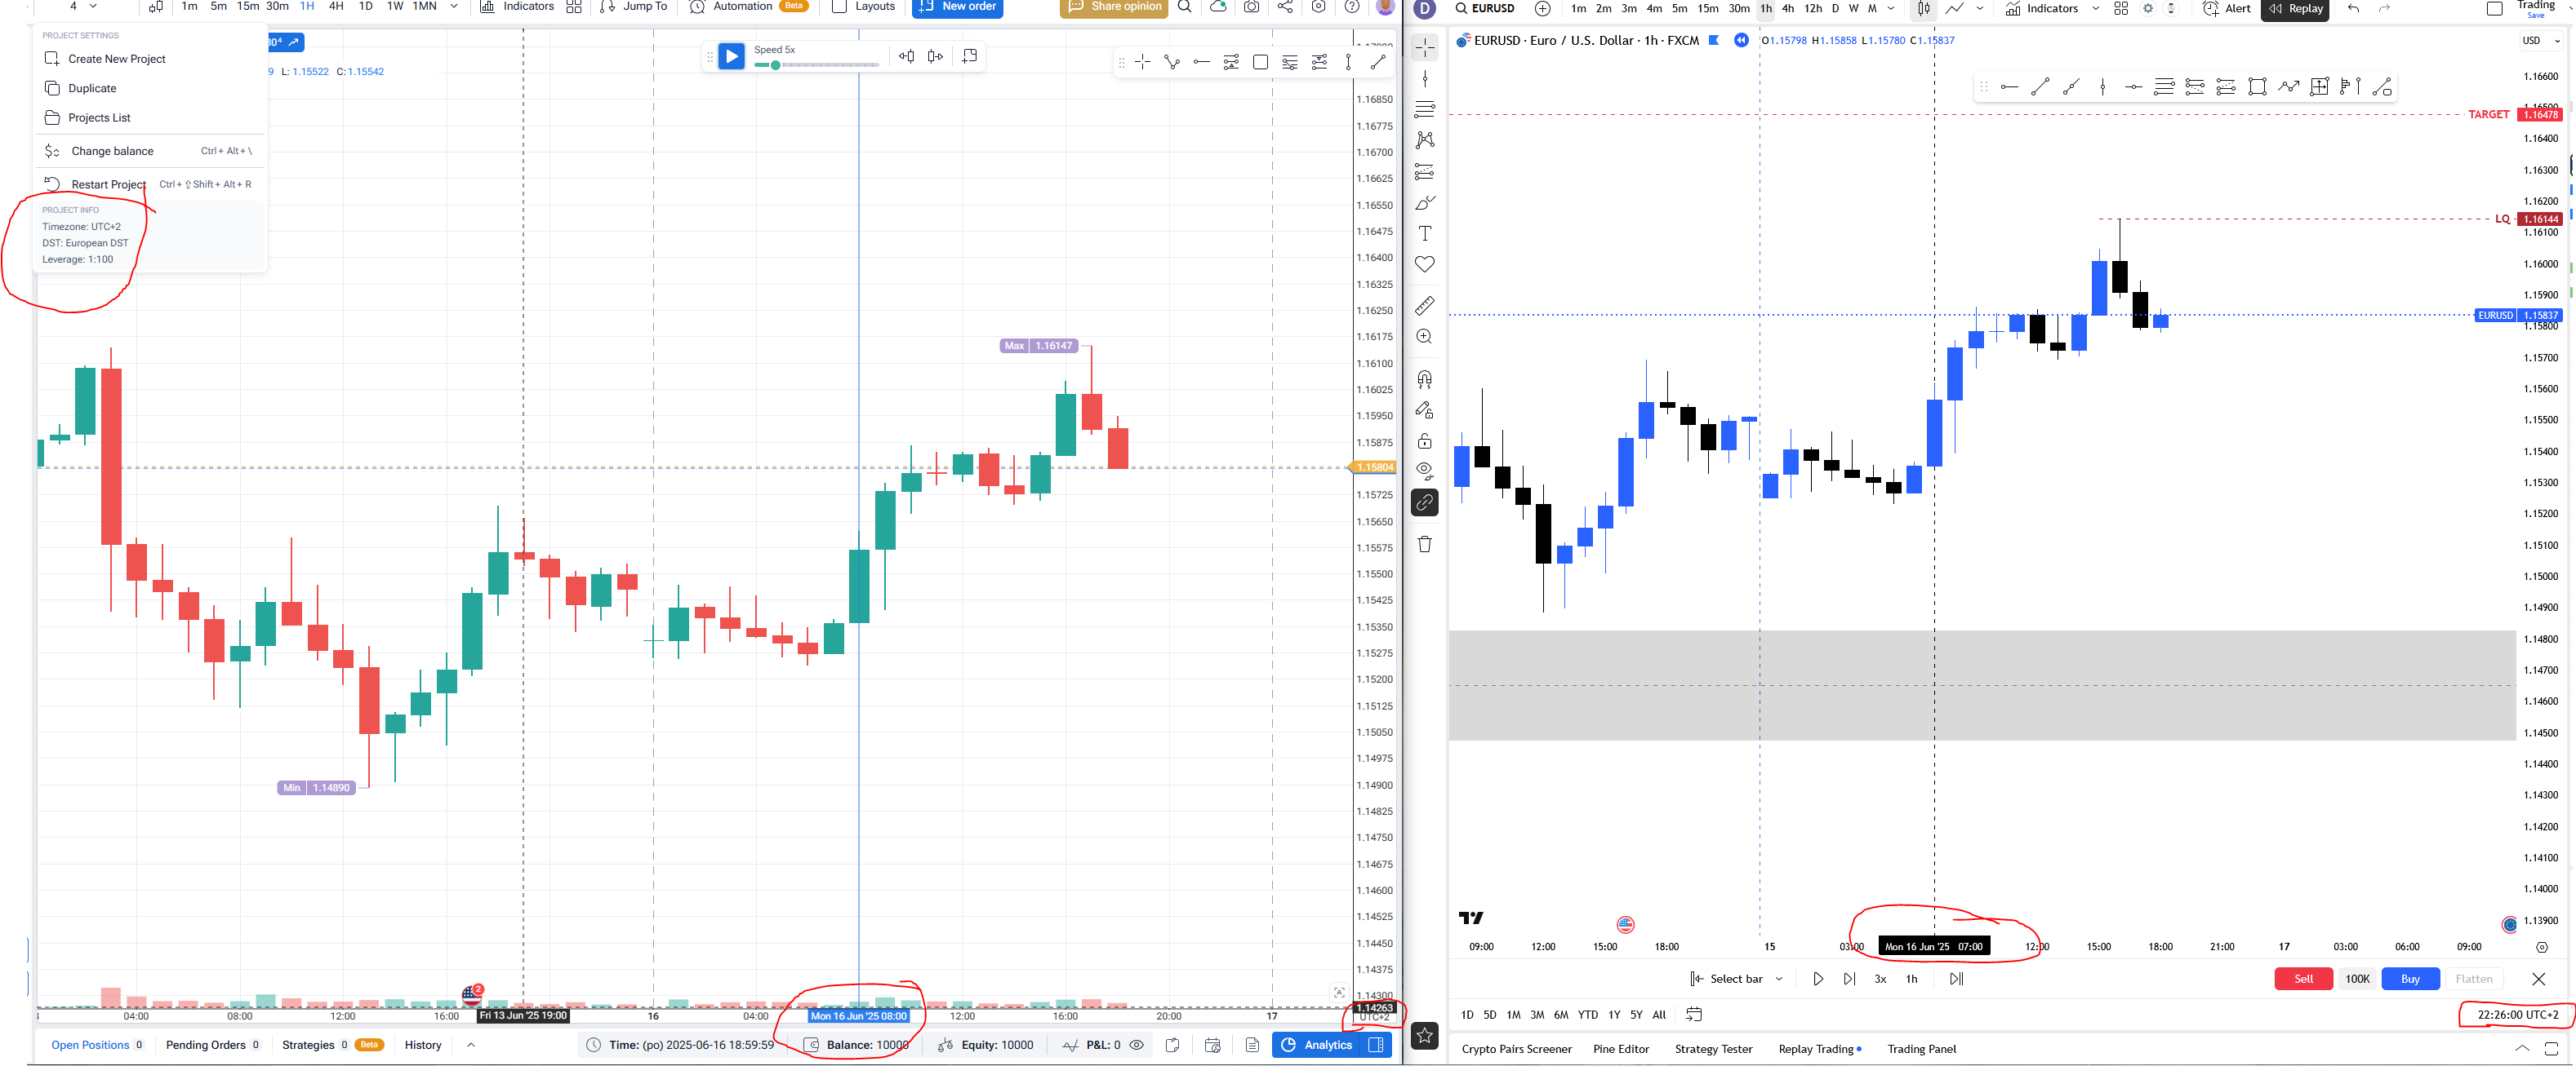Screen dimensions: 2576x1066
Task: Toggle Layouts checkbox in left toolbar
Action: point(840,6)
